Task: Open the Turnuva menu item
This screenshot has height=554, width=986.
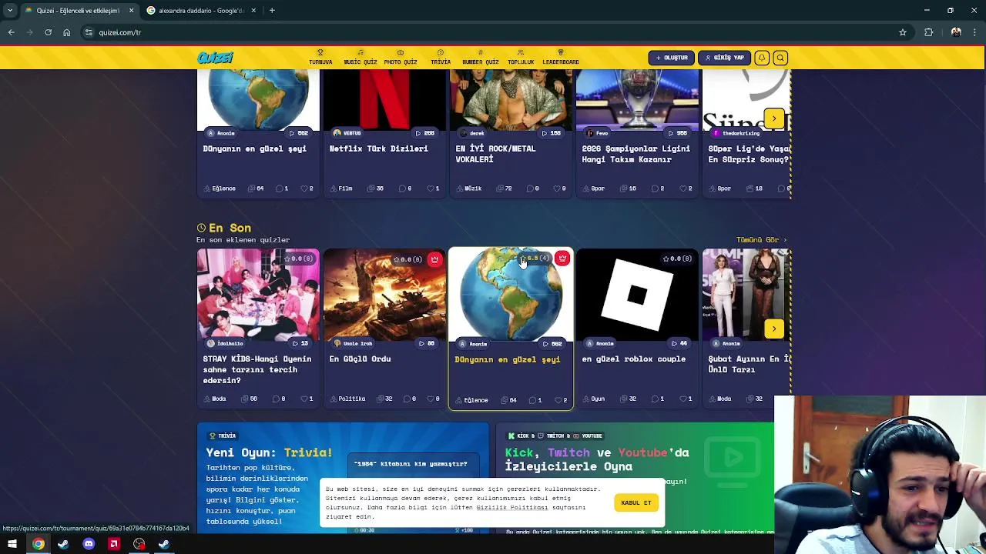Action: 320,58
